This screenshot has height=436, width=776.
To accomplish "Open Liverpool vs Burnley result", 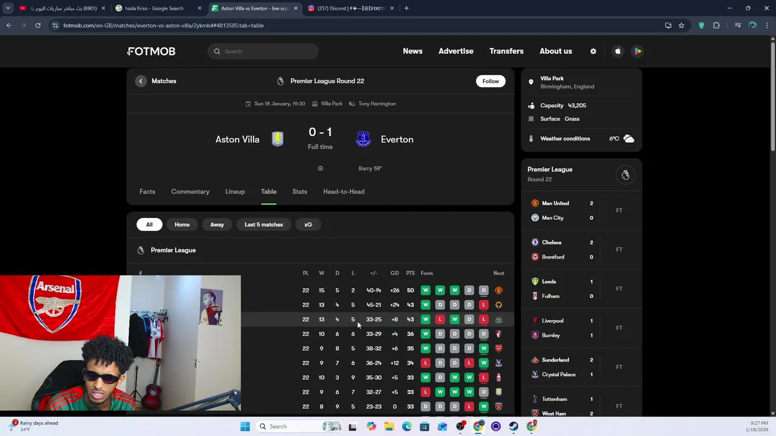I will [581, 328].
